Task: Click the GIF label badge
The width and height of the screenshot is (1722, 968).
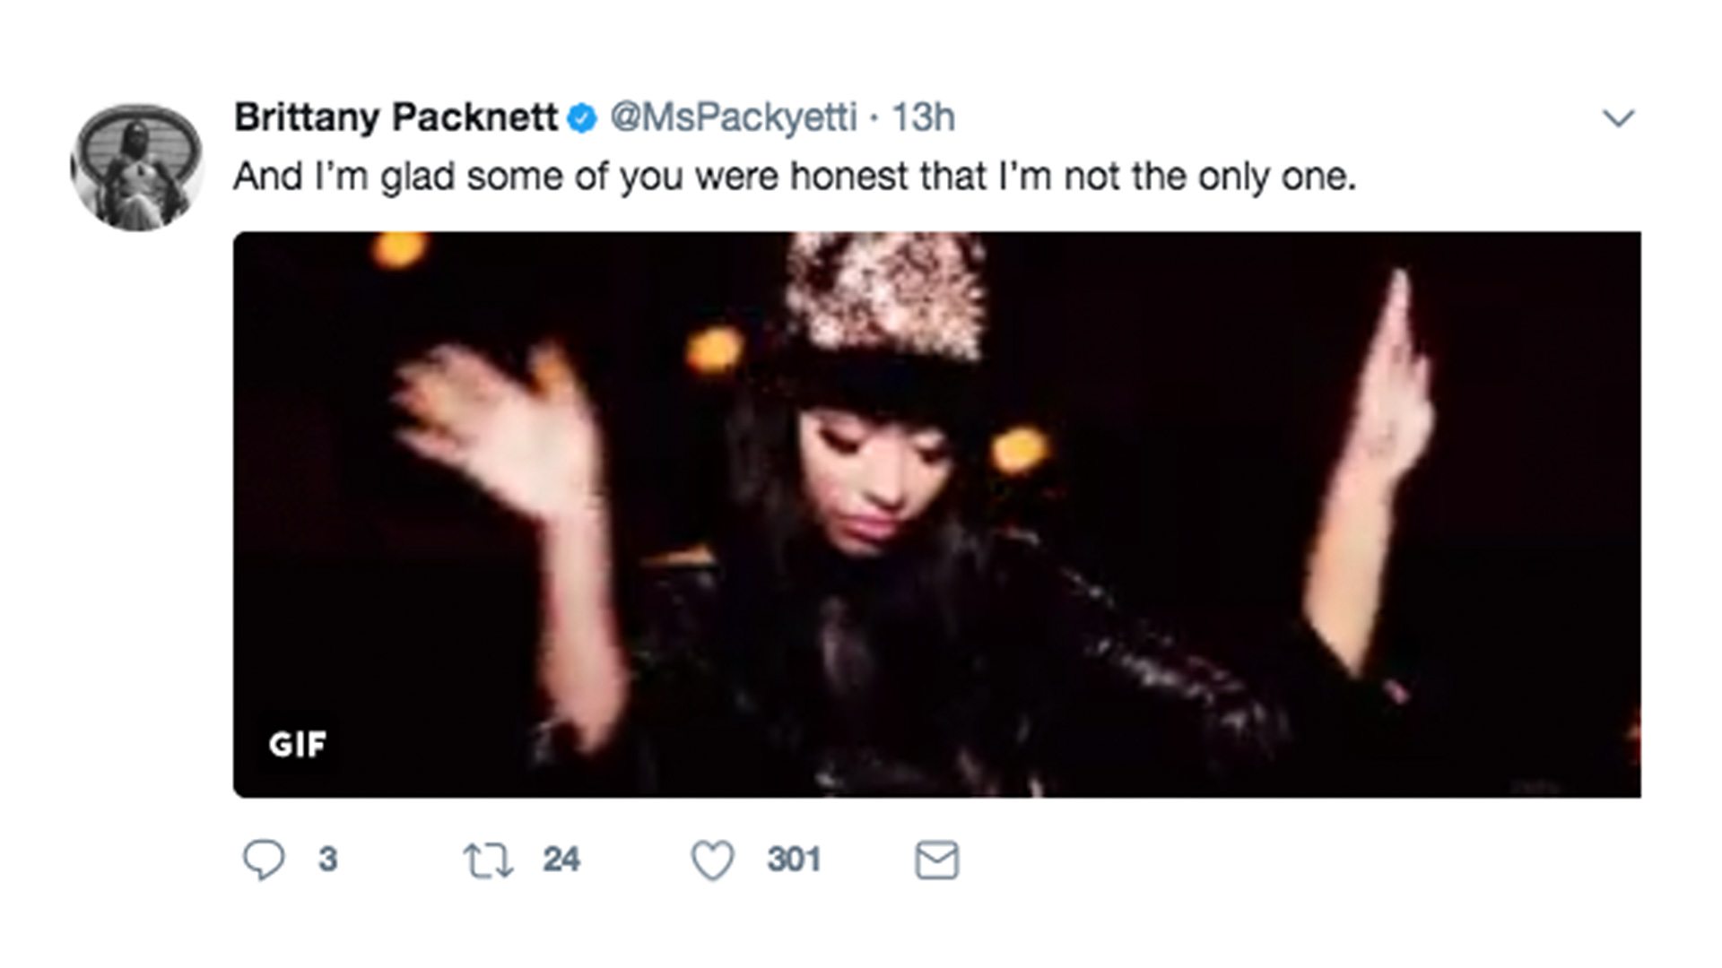Action: 297,744
